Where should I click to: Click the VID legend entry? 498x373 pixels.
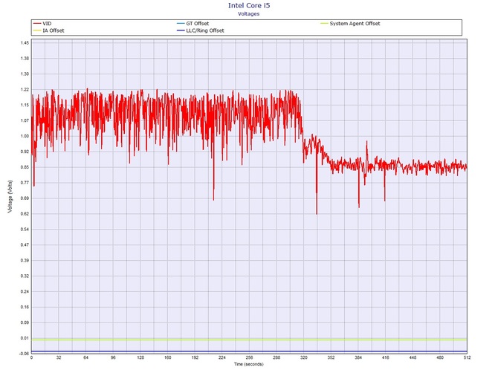point(42,24)
